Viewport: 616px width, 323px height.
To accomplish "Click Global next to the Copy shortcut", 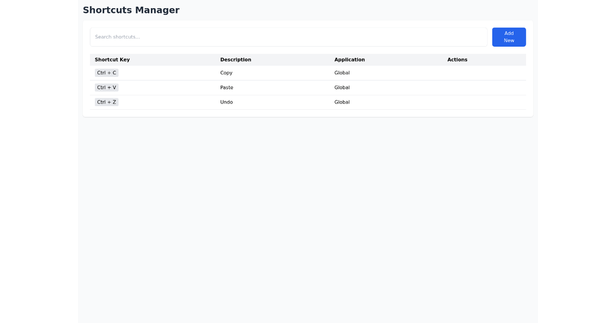I will pyautogui.click(x=342, y=72).
